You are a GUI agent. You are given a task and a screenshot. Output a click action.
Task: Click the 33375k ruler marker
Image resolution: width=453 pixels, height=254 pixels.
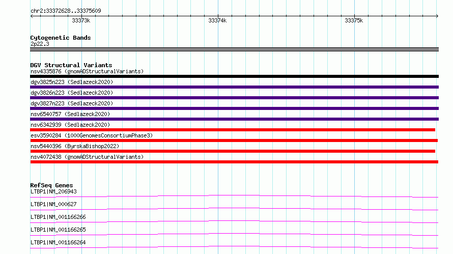pos(354,20)
